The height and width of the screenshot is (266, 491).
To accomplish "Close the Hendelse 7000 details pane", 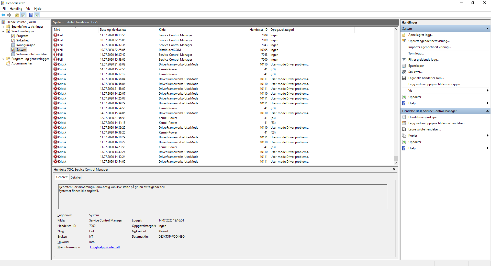I will click(x=394, y=169).
